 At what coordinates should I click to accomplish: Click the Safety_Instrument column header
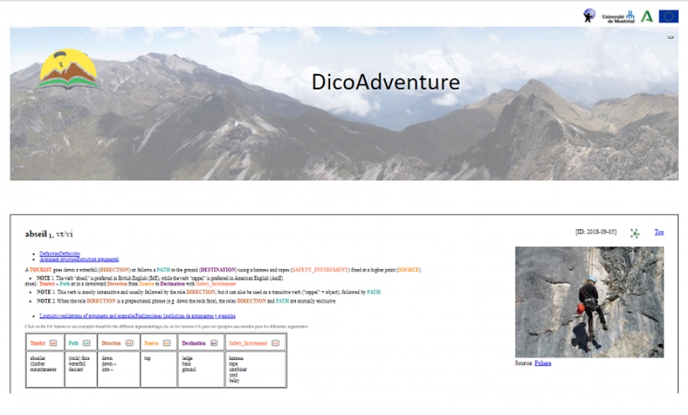tap(248, 343)
